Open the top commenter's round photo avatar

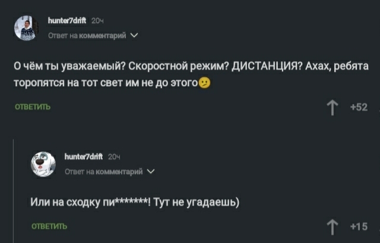point(26,28)
